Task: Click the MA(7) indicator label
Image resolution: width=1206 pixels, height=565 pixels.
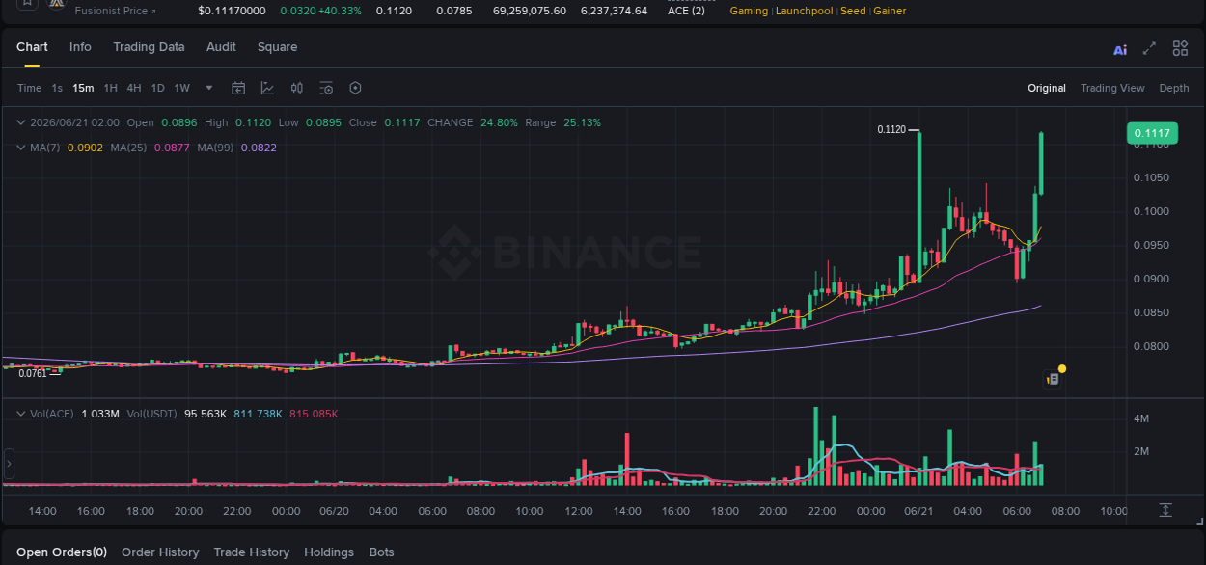Action: pos(45,148)
